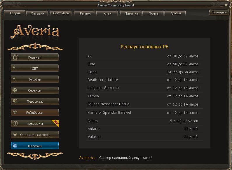Select the Магазин tab at top
Viewport: 232px width, 170px height.
(x=37, y=13)
